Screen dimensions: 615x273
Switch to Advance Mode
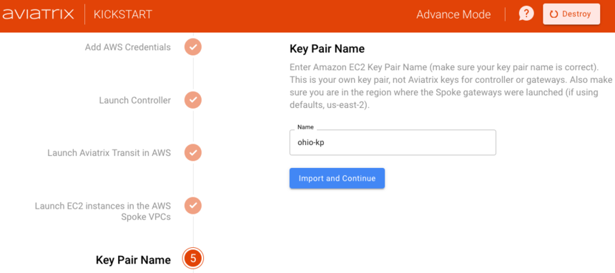pyautogui.click(x=453, y=14)
